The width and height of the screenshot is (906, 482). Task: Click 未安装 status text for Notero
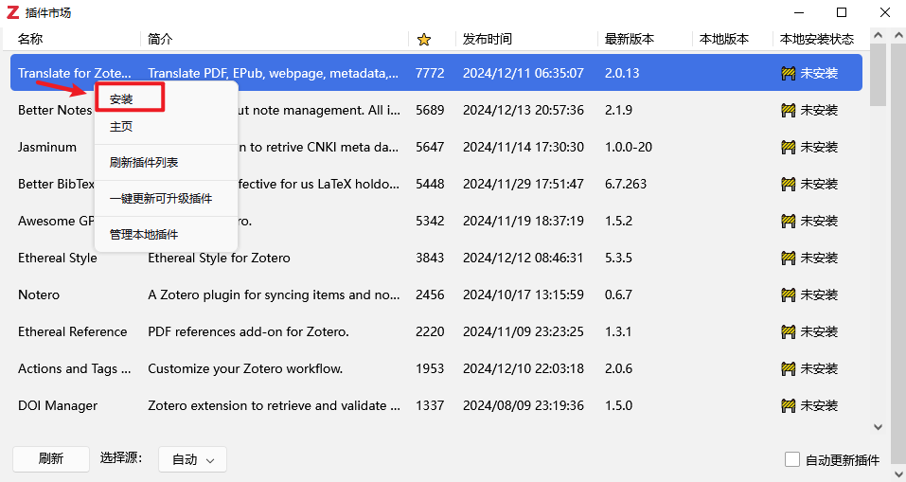819,295
